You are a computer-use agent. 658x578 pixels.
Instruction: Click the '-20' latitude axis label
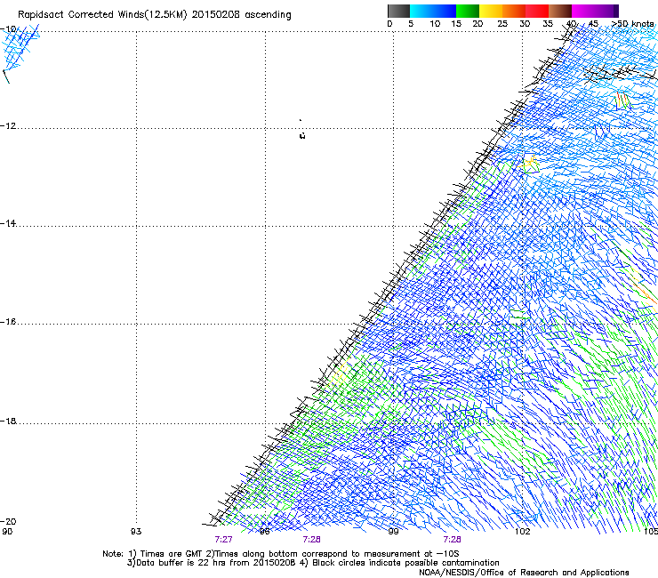point(9,521)
